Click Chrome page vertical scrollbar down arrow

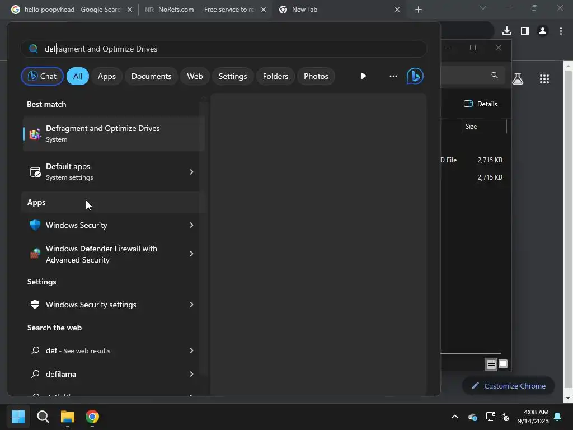tap(569, 398)
